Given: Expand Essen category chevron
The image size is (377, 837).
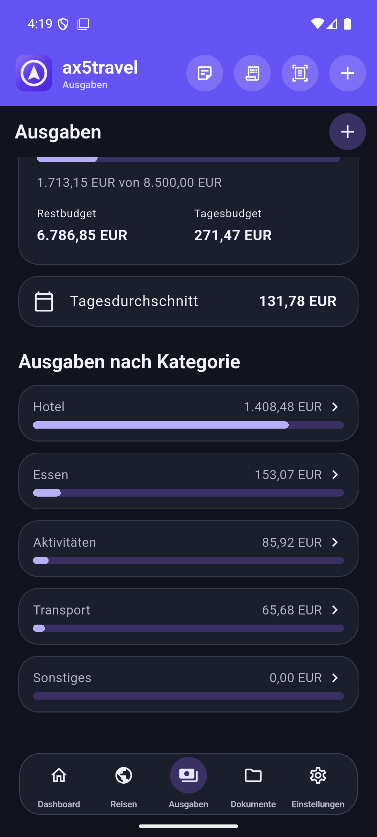Looking at the screenshot, I should (x=335, y=474).
